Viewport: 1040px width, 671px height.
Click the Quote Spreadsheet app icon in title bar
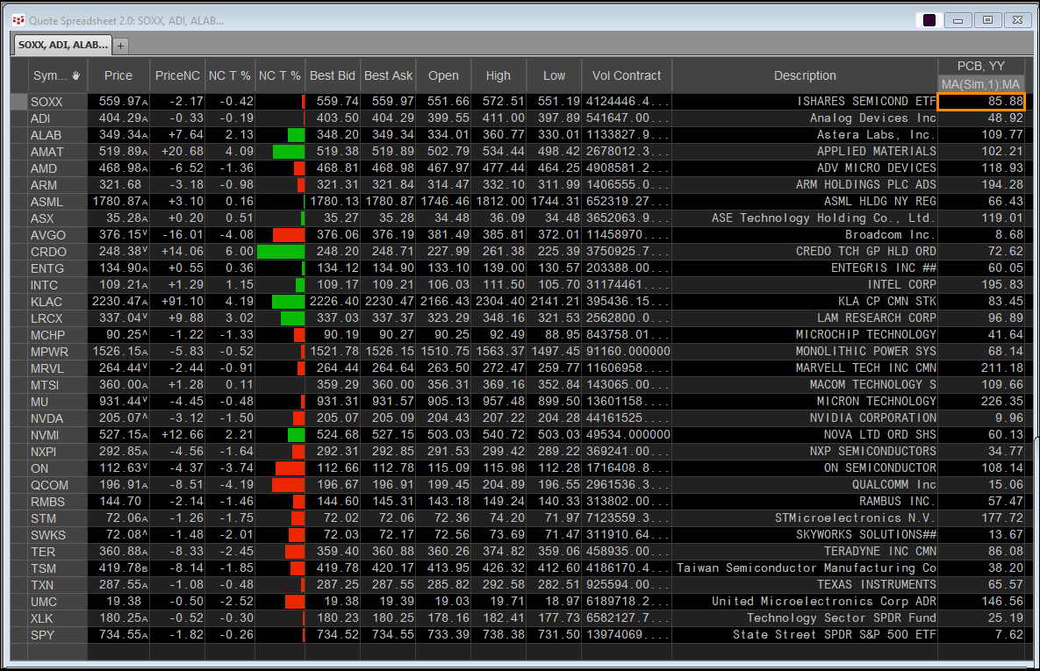18,20
